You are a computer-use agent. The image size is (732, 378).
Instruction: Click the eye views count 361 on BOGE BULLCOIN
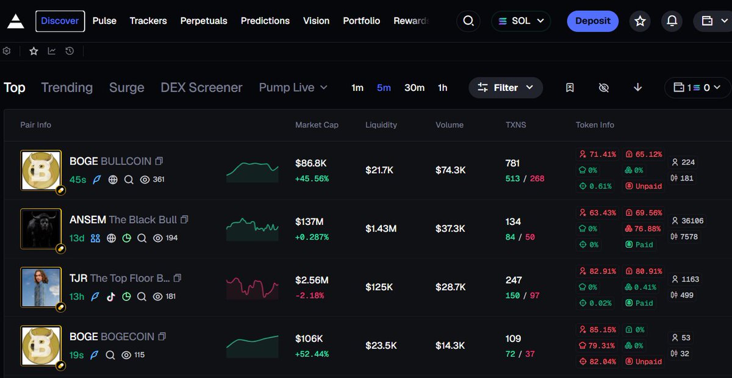[152, 180]
